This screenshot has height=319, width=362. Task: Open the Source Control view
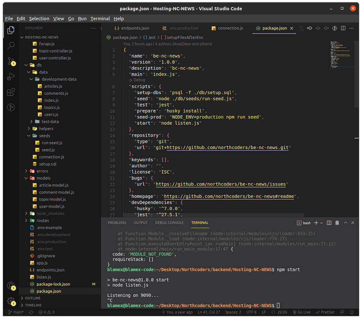(x=11, y=61)
